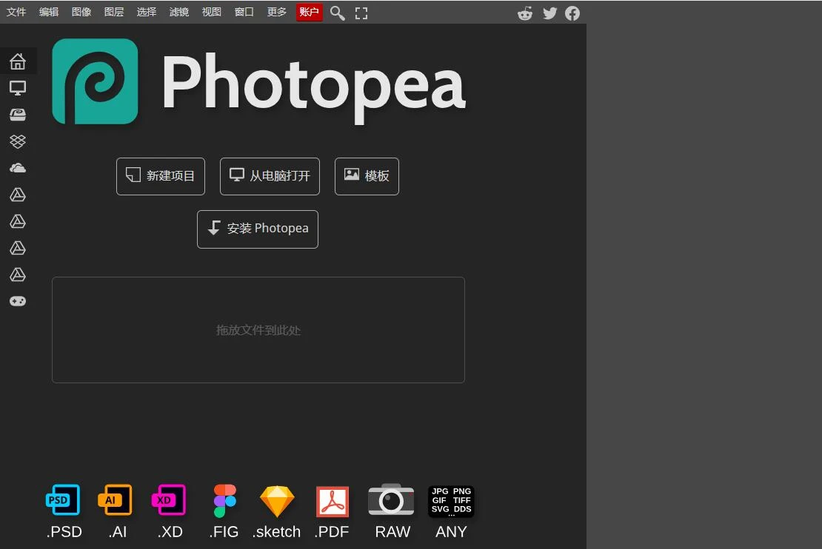Screen dimensions: 822x549
Task: Click the 从电脑打开 button
Action: [x=270, y=176]
